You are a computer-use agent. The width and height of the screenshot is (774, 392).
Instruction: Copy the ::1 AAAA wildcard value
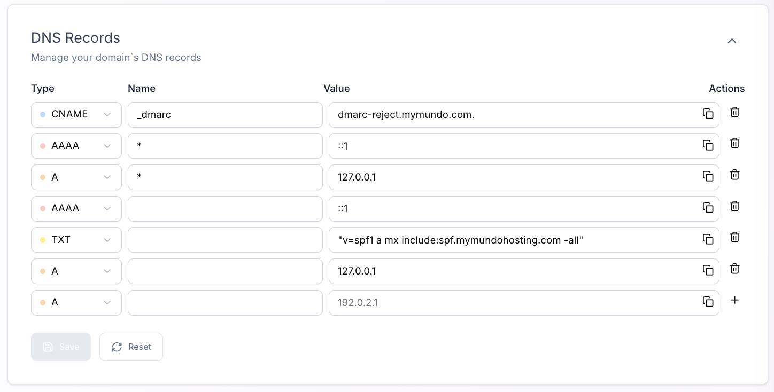pos(708,145)
